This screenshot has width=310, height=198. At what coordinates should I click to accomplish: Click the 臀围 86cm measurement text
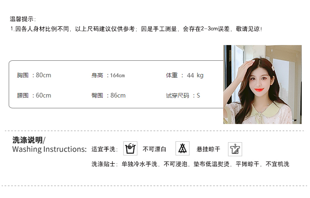108,95
